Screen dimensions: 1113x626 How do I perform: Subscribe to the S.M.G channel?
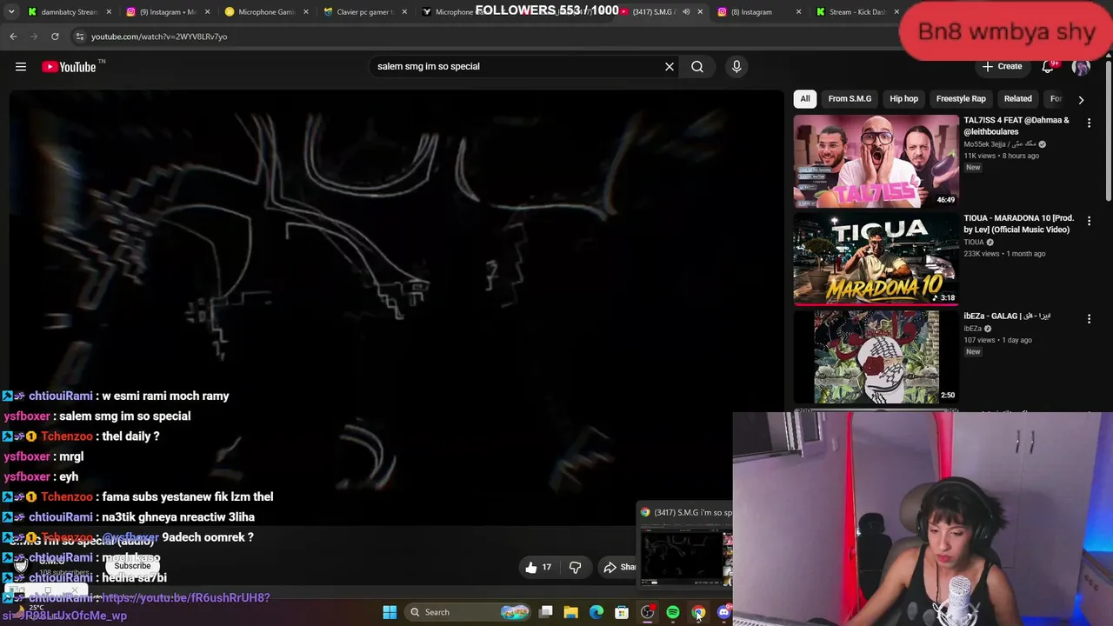click(x=132, y=566)
